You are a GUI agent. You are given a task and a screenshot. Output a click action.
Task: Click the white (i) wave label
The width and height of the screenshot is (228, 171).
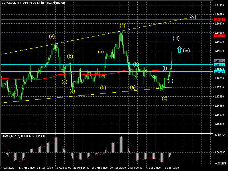click(165, 68)
